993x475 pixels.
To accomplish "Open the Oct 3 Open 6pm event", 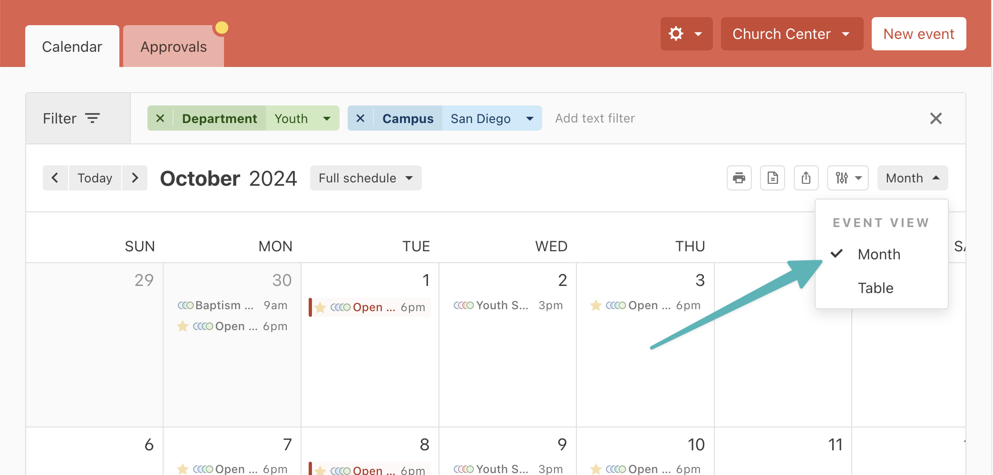I will point(645,305).
